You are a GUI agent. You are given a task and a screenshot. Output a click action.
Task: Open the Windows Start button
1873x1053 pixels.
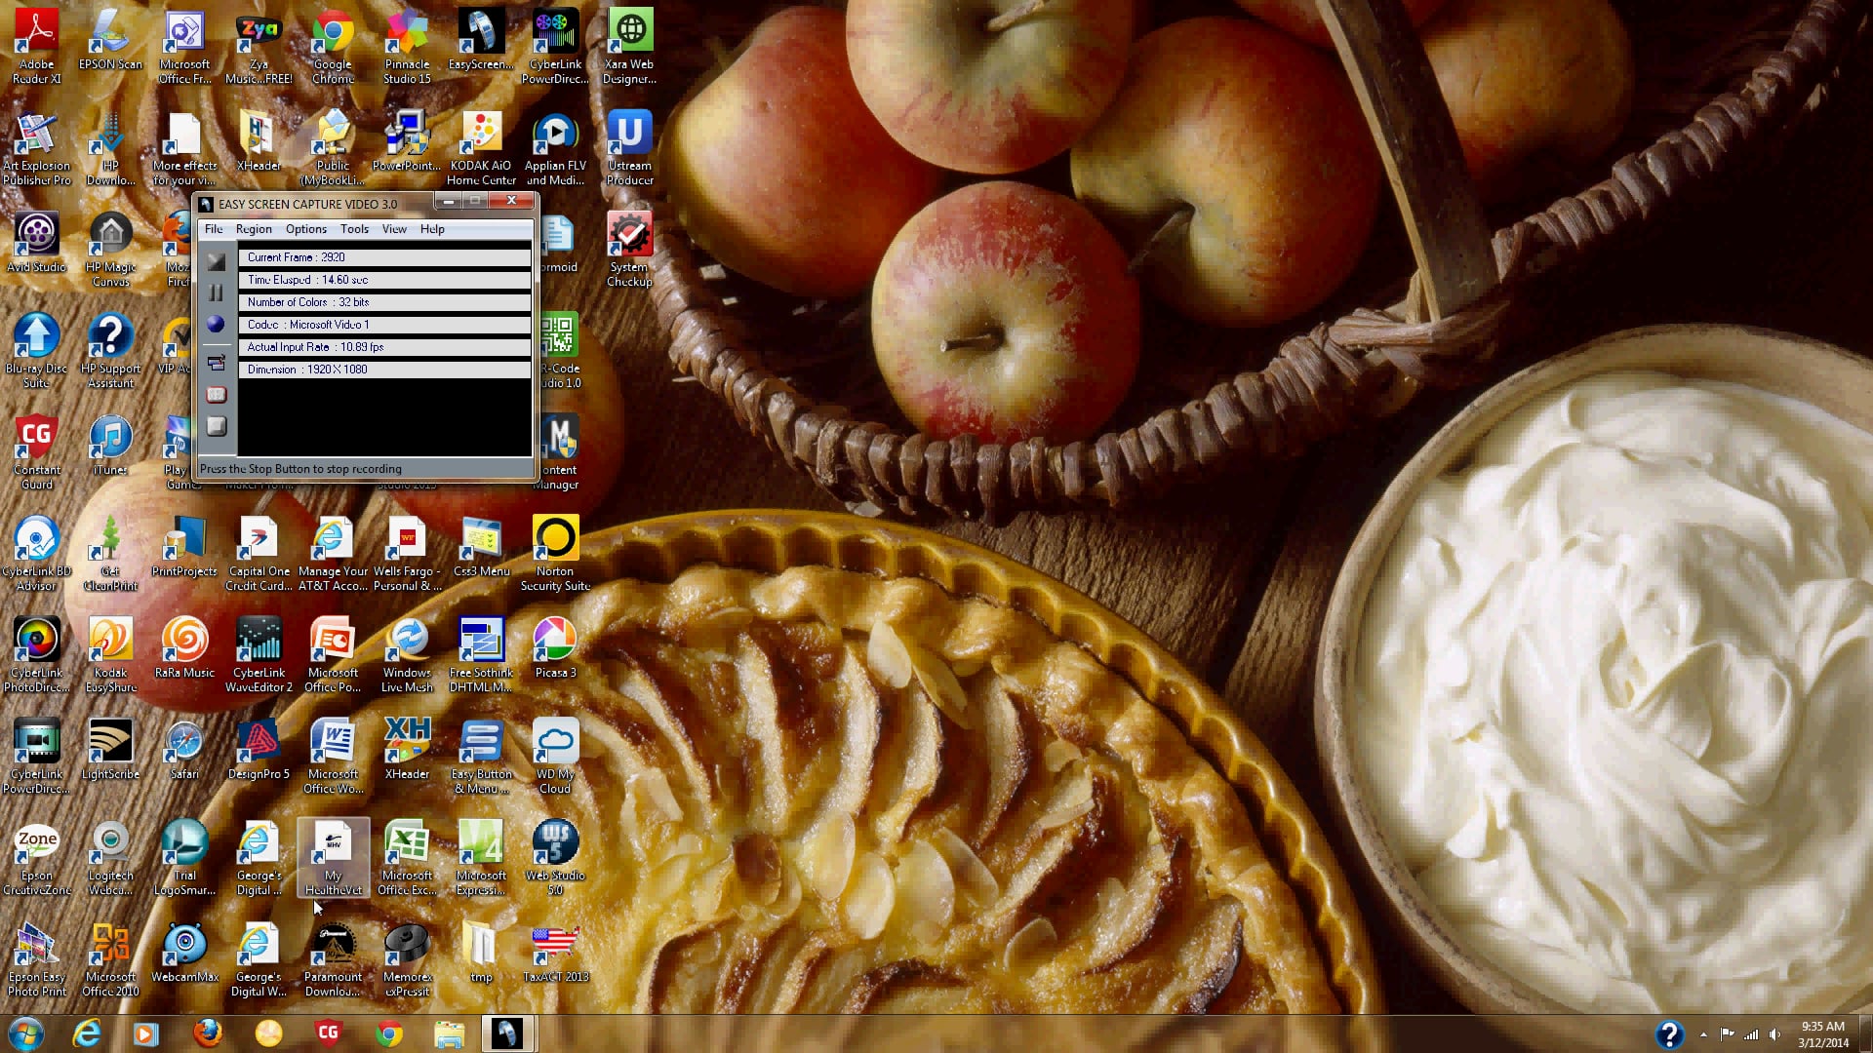pyautogui.click(x=26, y=1033)
